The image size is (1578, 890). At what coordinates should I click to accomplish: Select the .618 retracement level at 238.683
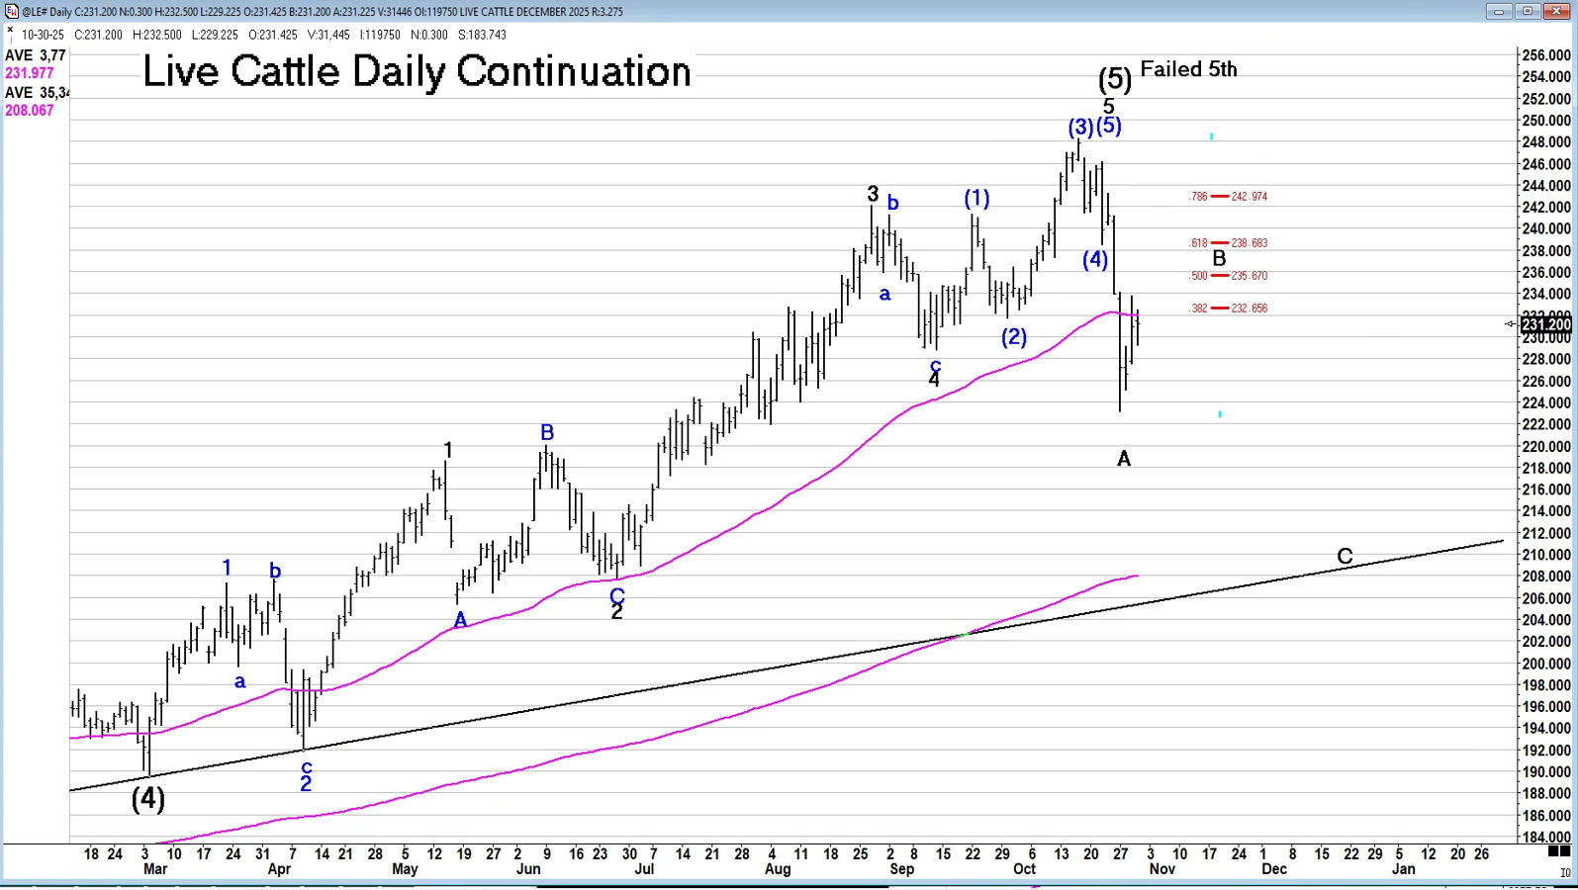[x=1228, y=243]
